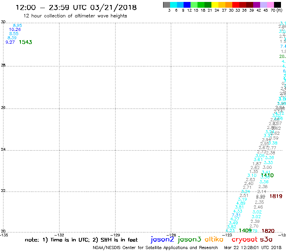Viewport: 286px width, 251px height.
Task: Click the '2.39' wave height value
Action: (x=255, y=221)
